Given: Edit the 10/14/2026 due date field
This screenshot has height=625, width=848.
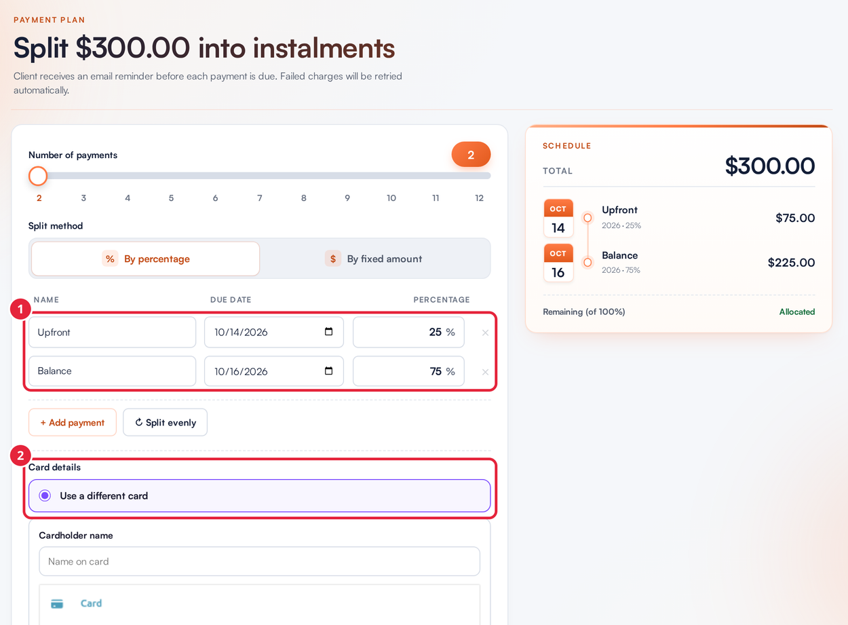Looking at the screenshot, I should coord(274,332).
